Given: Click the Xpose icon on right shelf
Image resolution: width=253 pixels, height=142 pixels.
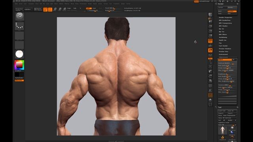Looking at the screenshot, I should [210, 105].
